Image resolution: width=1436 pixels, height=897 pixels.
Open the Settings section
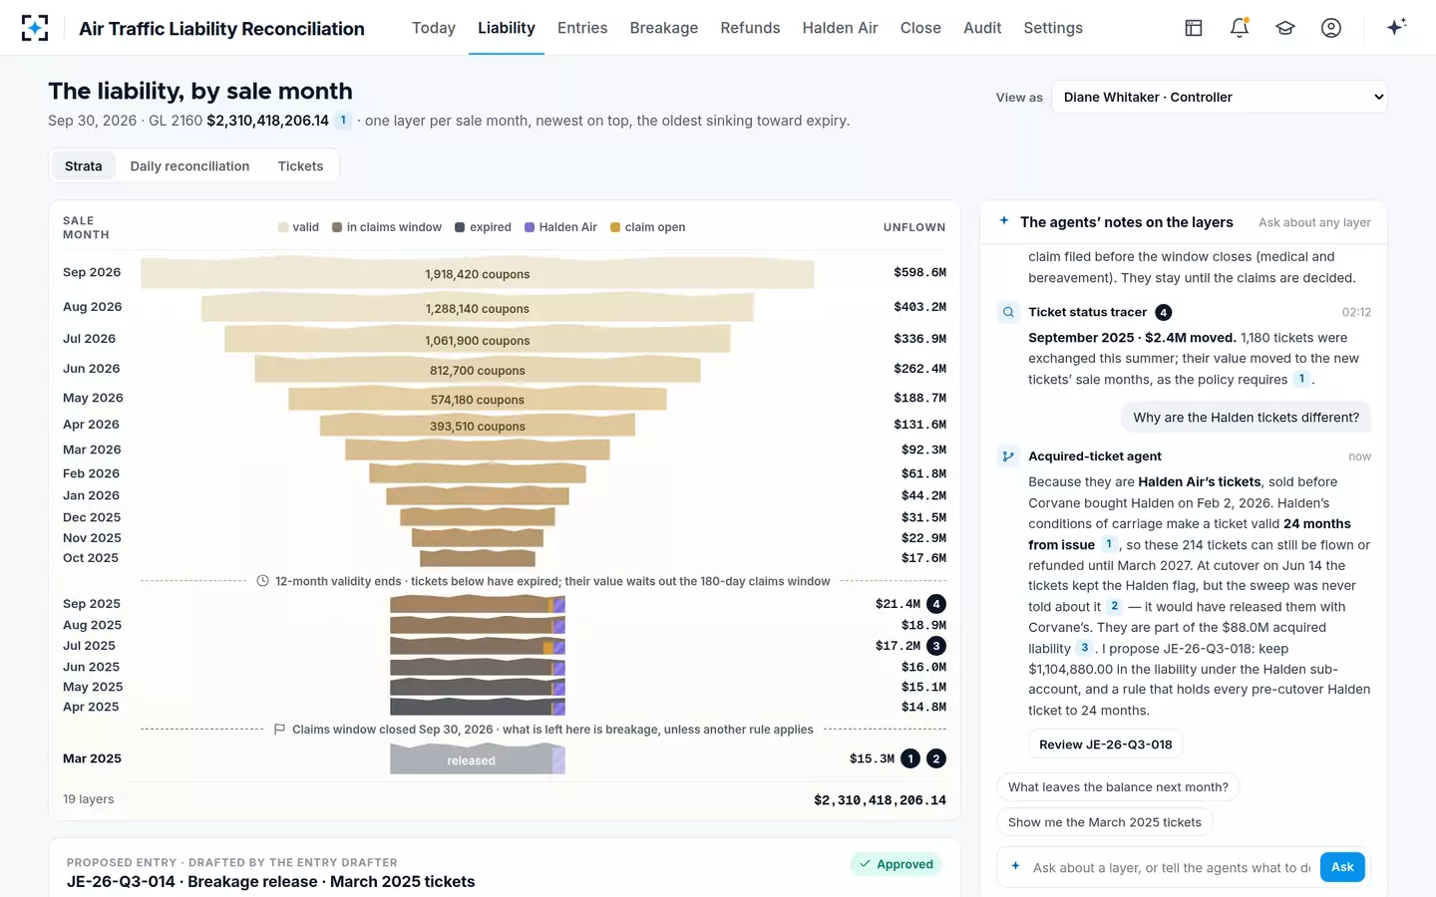[x=1053, y=28]
